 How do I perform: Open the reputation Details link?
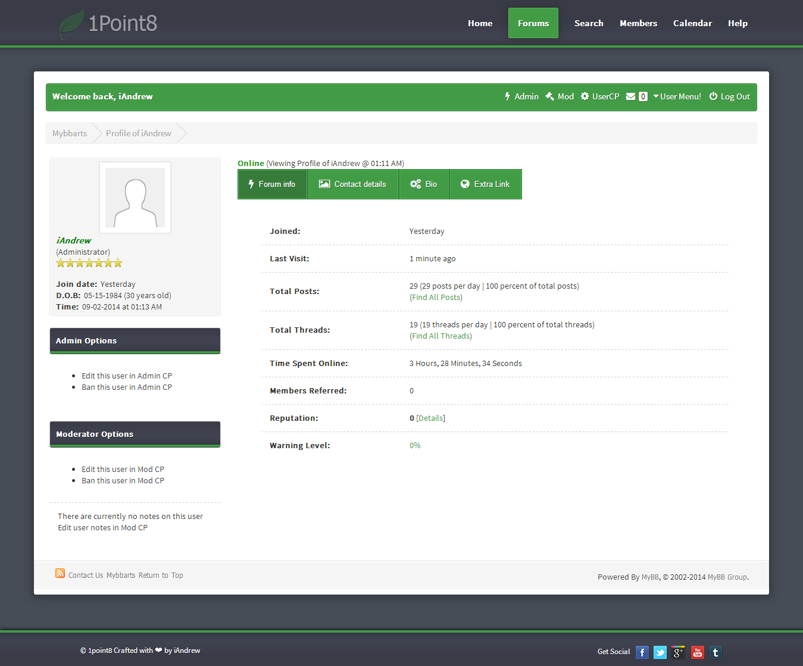click(430, 418)
